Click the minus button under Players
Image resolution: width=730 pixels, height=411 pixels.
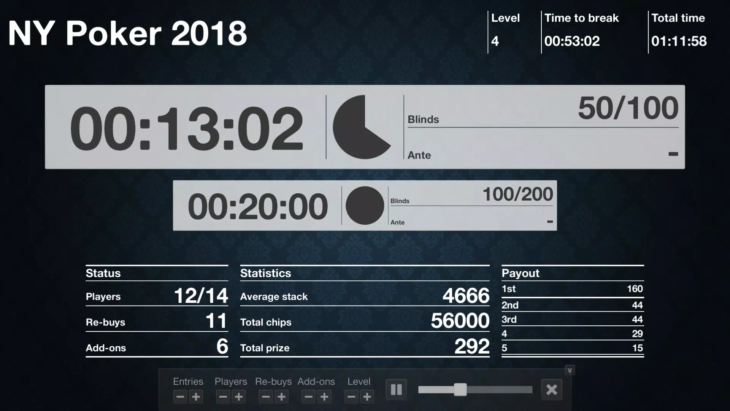(x=222, y=397)
